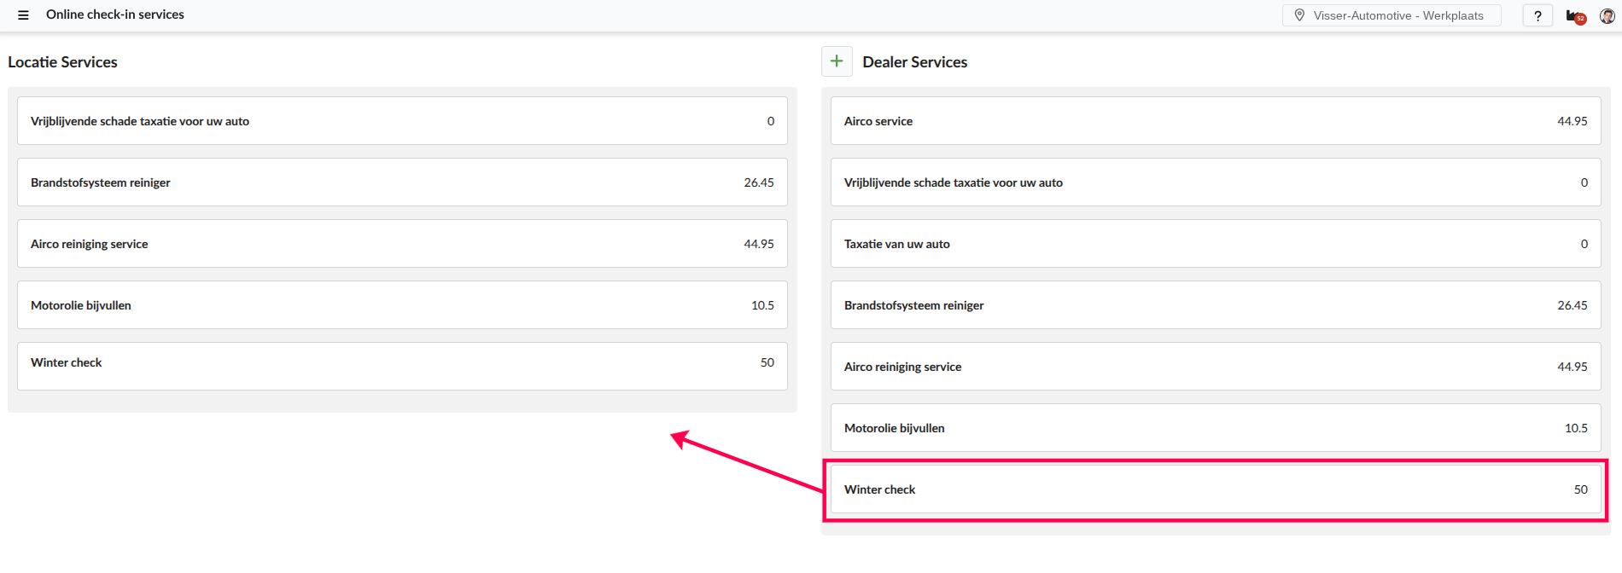Open Airco service in Dealer Services
The image size is (1622, 573).
point(1215,121)
